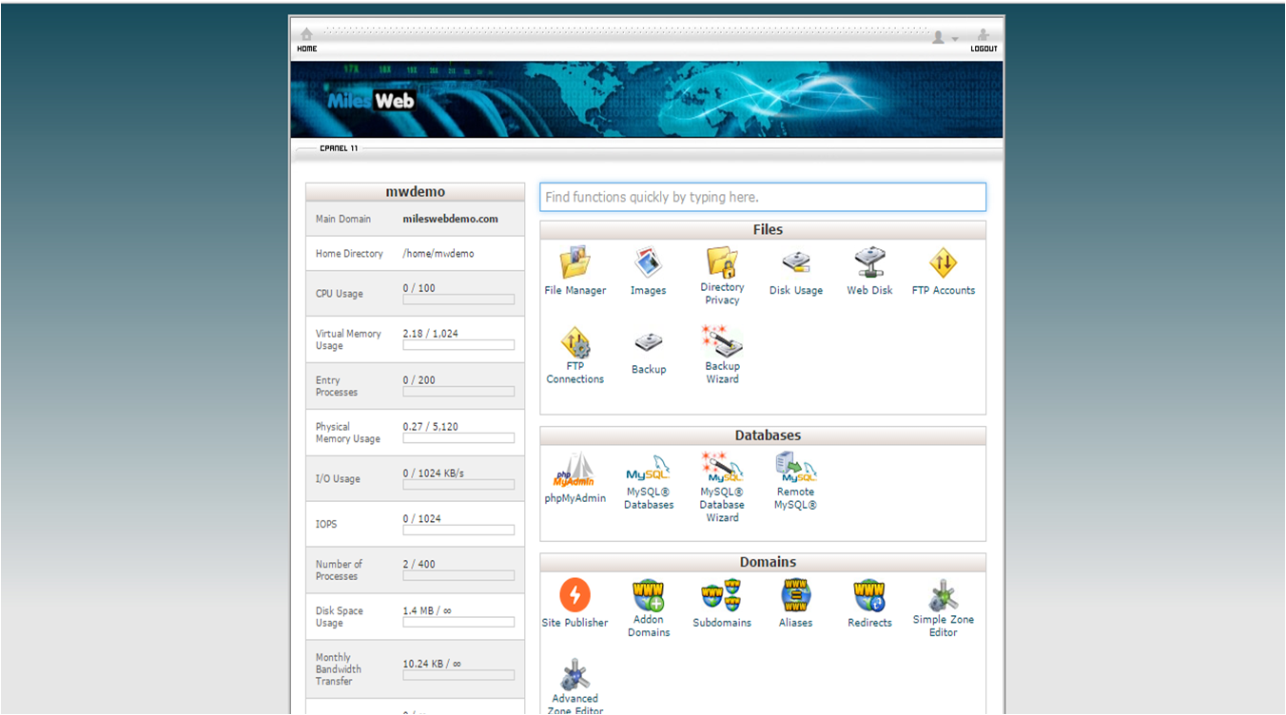Screen dimensions: 1286x715
Task: Open phpMyAdmin
Action: [x=575, y=471]
